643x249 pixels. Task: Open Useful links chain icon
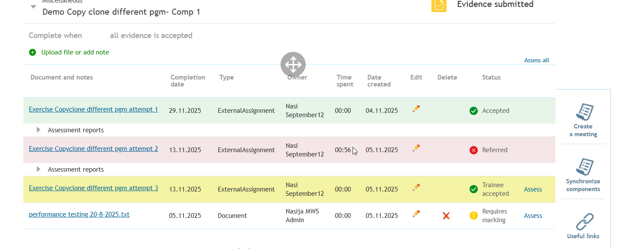point(584,222)
